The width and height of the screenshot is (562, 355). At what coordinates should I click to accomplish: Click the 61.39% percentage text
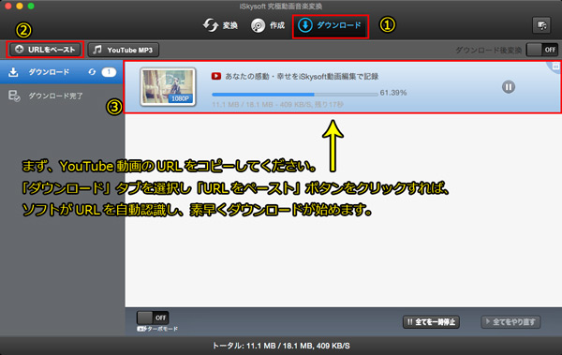click(x=393, y=93)
